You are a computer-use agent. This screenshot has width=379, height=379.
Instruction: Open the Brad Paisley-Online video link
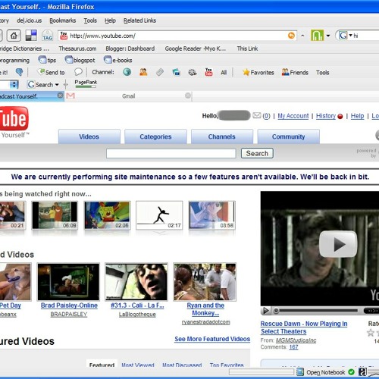69,305
